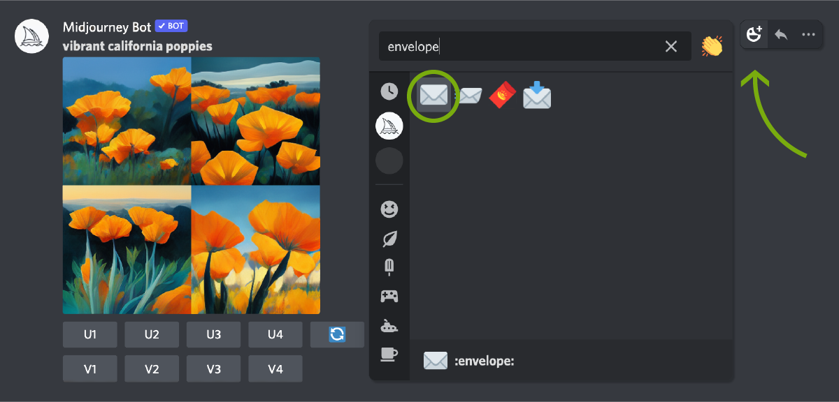Create variations of image three with V3
839x402 pixels.
point(213,368)
